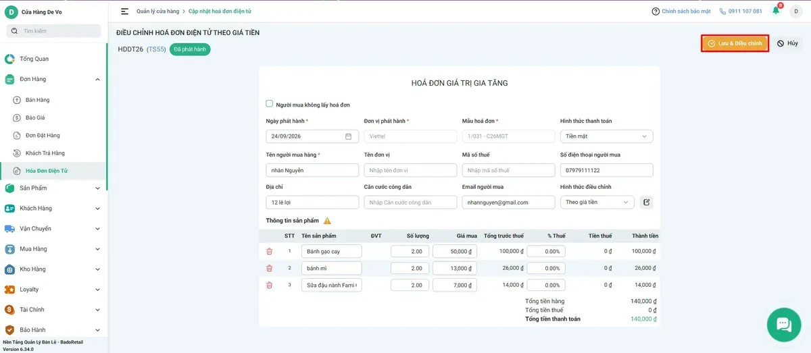811x353 pixels.
Task: Click the Email người mua field
Action: (508, 202)
